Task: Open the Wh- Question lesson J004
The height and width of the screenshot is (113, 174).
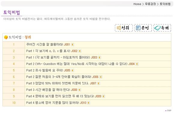Action: (80, 64)
